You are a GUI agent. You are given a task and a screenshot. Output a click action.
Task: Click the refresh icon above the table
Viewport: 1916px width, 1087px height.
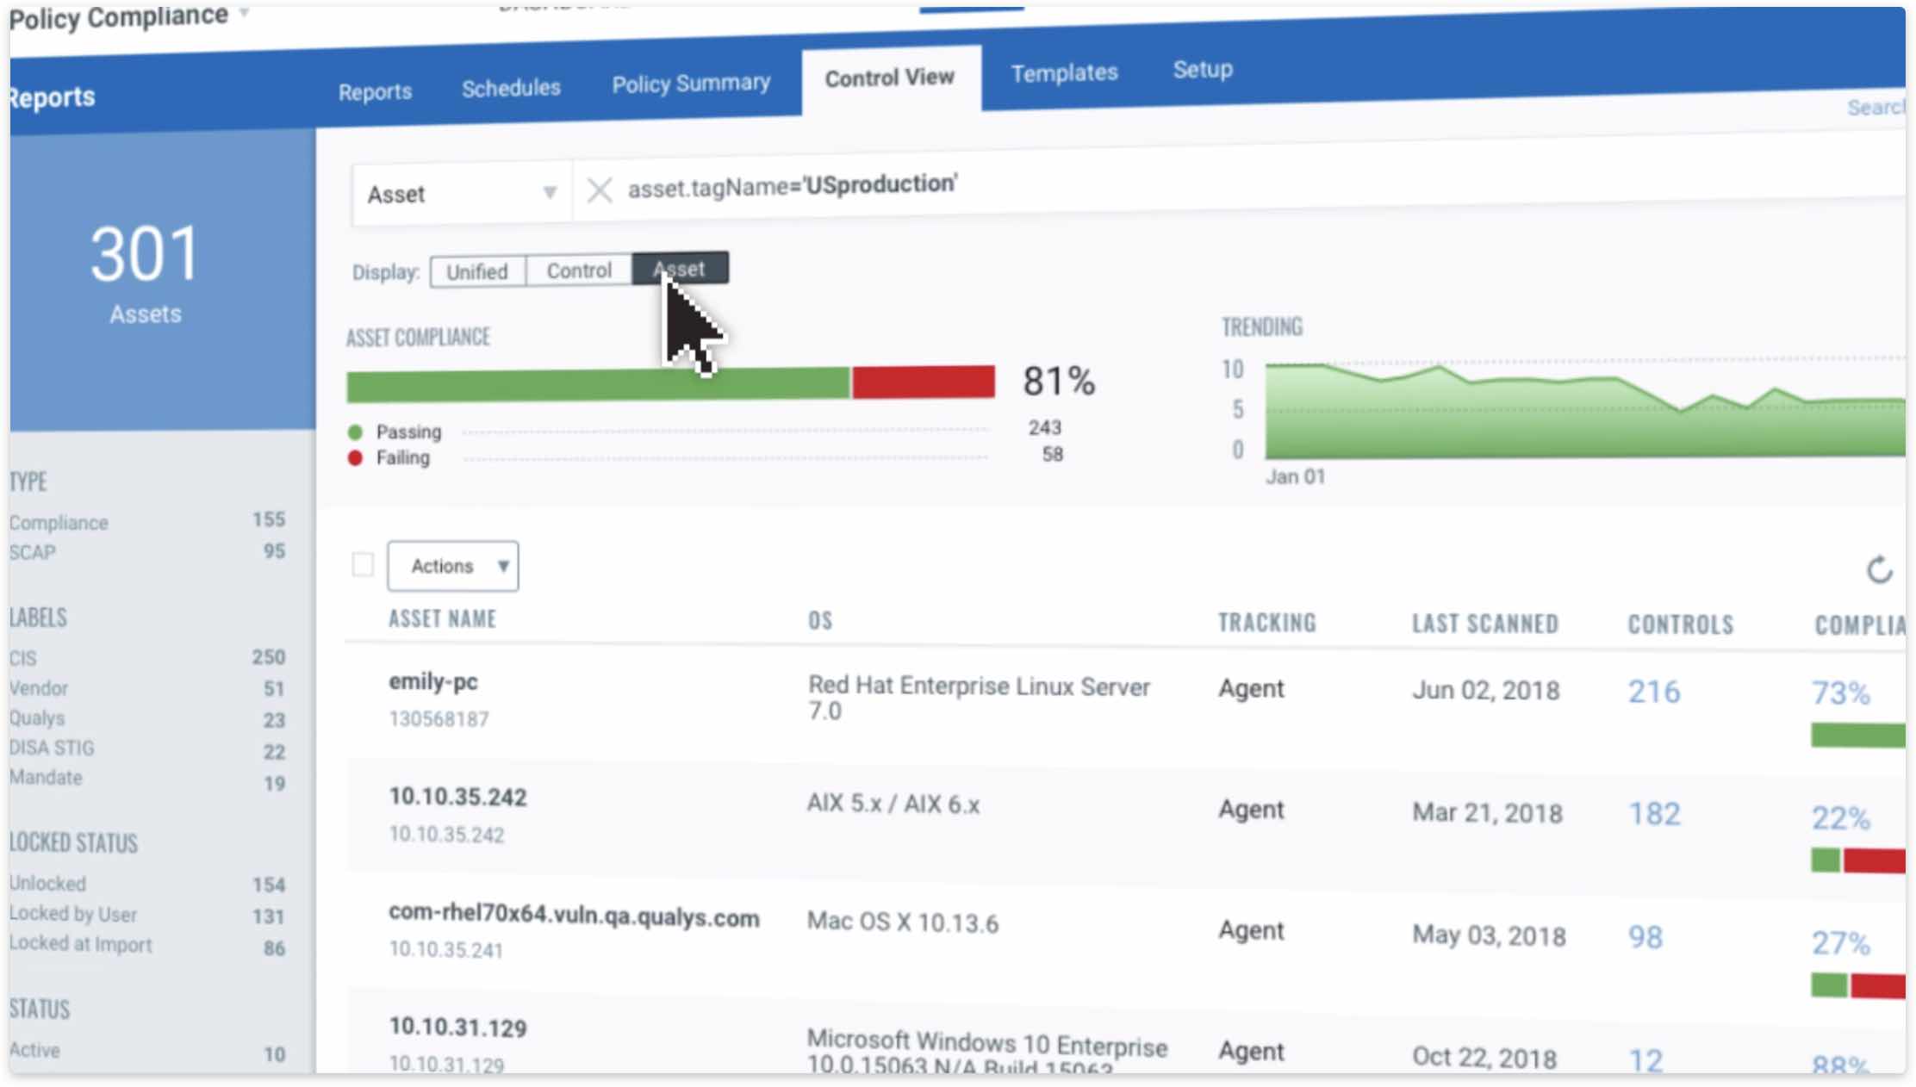click(x=1879, y=569)
